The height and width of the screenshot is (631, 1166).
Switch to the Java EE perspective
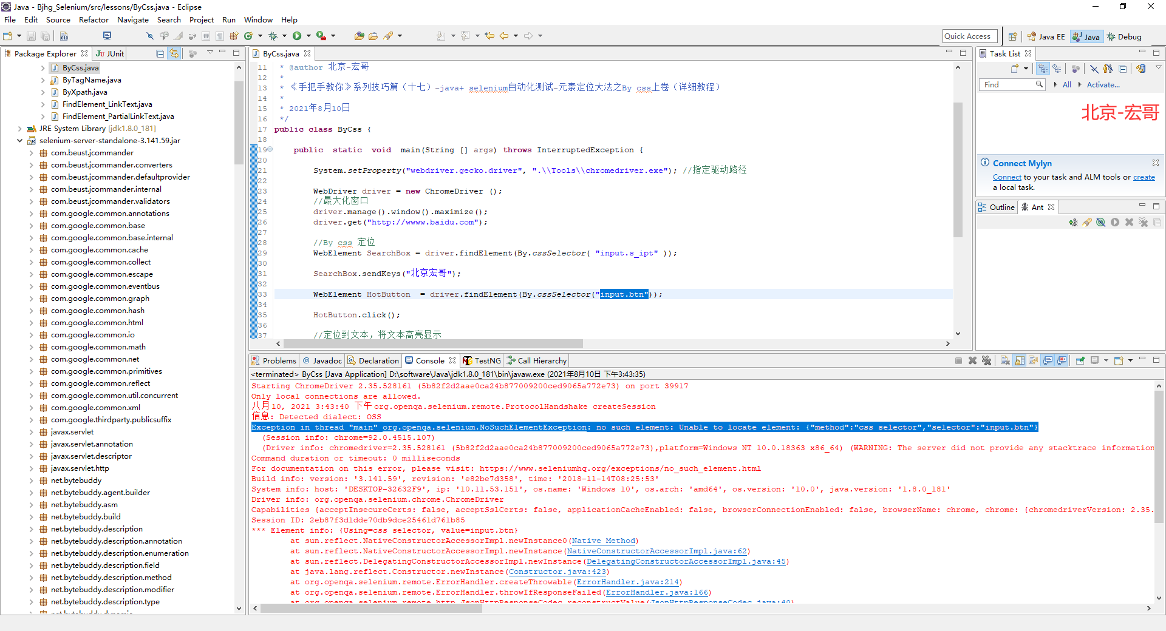1046,37
